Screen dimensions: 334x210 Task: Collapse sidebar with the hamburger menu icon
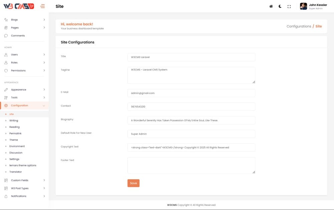[42, 6]
